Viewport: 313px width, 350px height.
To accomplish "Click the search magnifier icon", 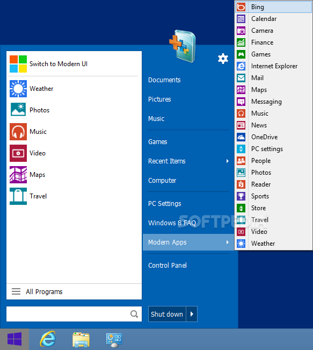I will pyautogui.click(x=134, y=314).
